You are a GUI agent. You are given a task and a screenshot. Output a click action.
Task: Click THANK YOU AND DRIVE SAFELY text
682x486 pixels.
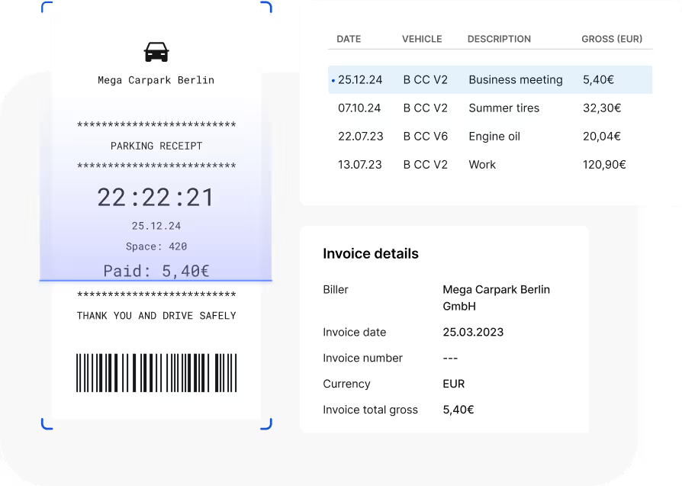tap(156, 315)
